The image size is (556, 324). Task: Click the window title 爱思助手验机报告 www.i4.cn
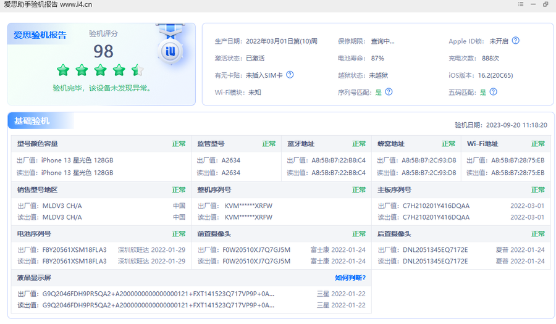[48, 4]
